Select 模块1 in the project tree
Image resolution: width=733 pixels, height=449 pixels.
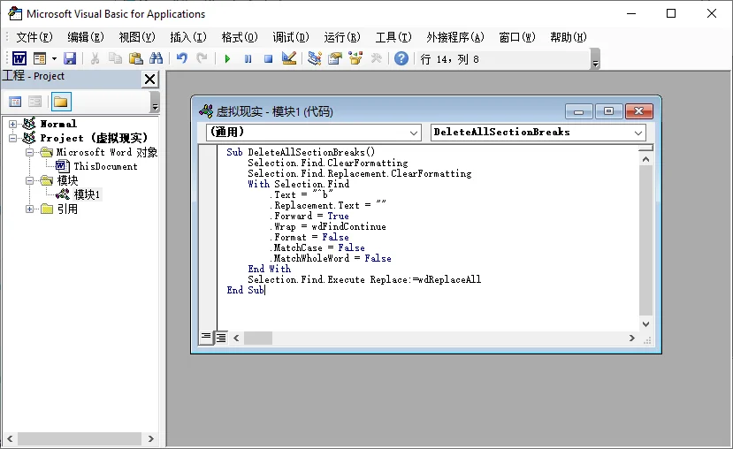coord(87,194)
